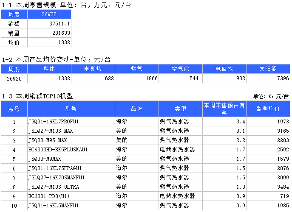Select the 监测均价 column header

click(268, 109)
